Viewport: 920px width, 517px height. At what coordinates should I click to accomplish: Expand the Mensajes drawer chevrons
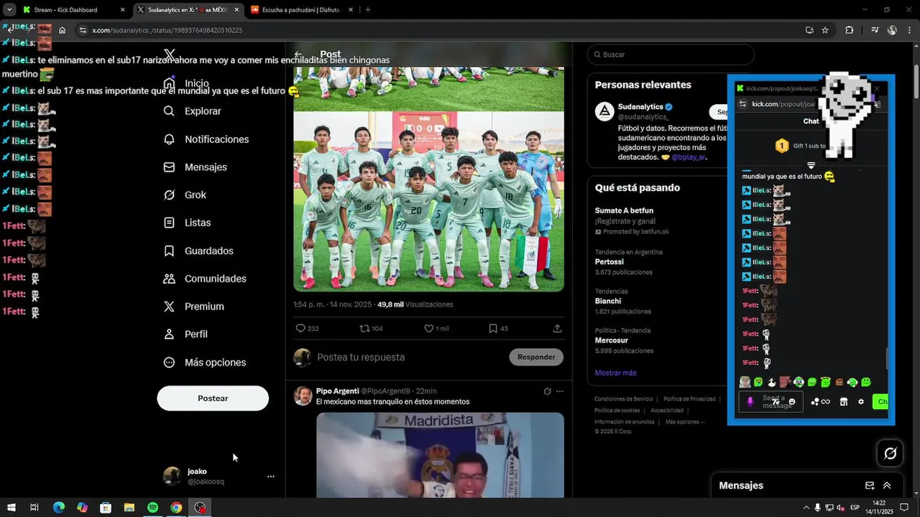[887, 485]
